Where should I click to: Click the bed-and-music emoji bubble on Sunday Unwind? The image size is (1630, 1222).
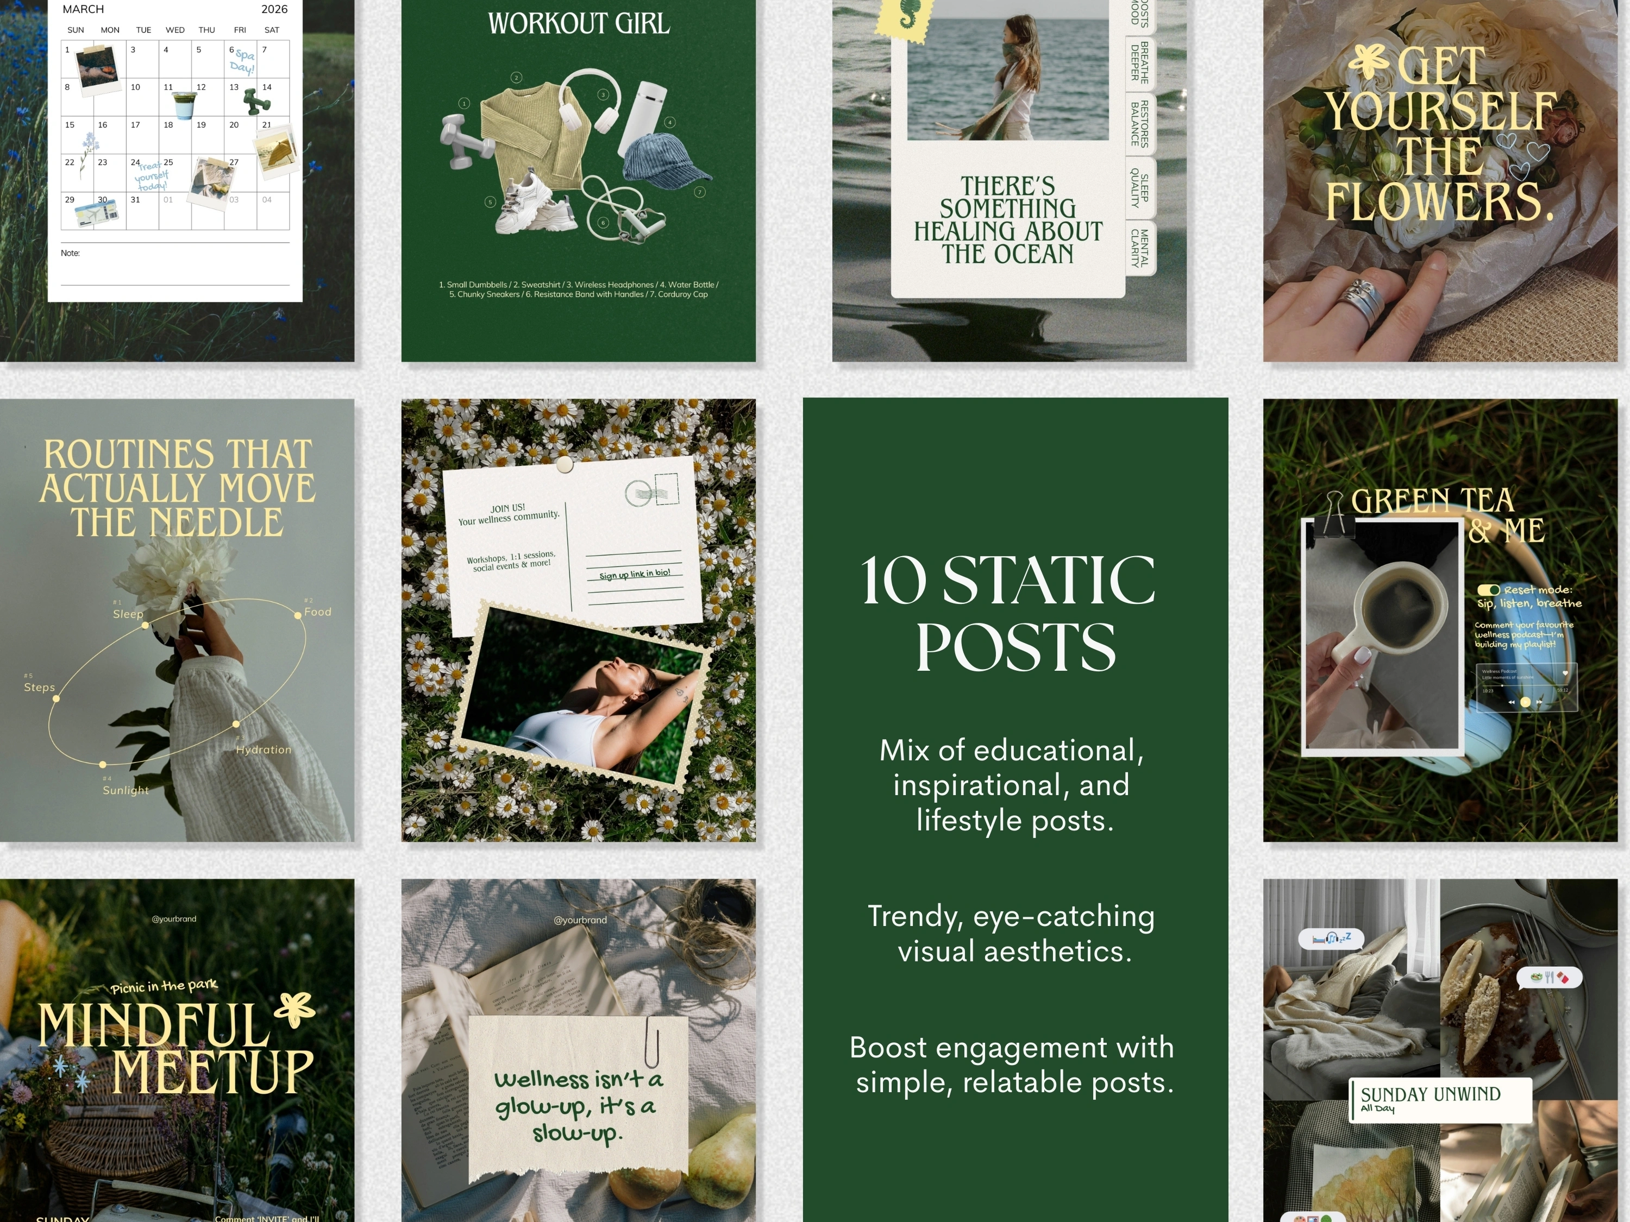pyautogui.click(x=1332, y=938)
